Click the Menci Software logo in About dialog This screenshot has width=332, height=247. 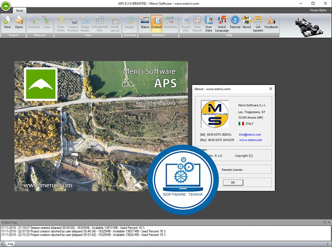click(215, 114)
